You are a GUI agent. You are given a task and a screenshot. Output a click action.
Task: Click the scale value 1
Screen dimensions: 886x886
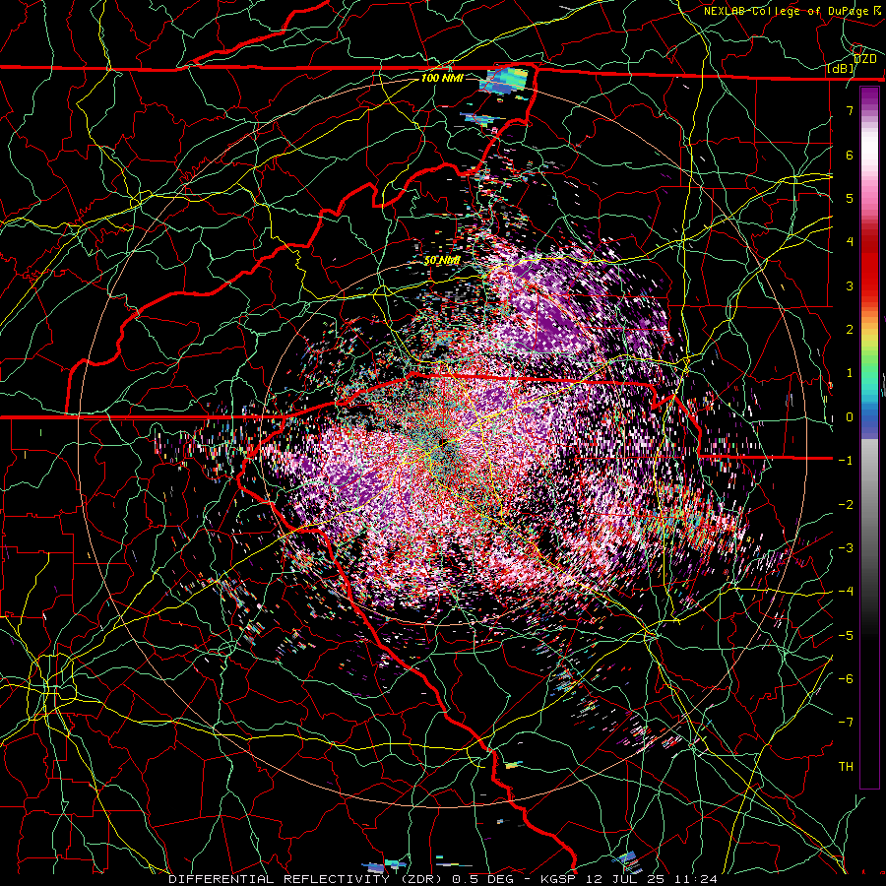[x=850, y=373]
